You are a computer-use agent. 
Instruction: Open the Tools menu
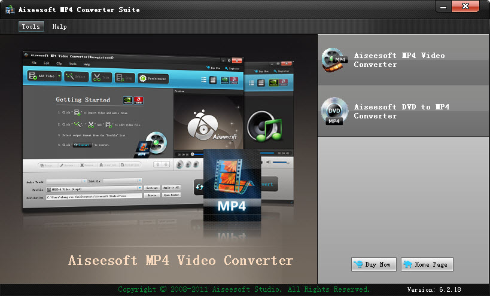pos(31,26)
